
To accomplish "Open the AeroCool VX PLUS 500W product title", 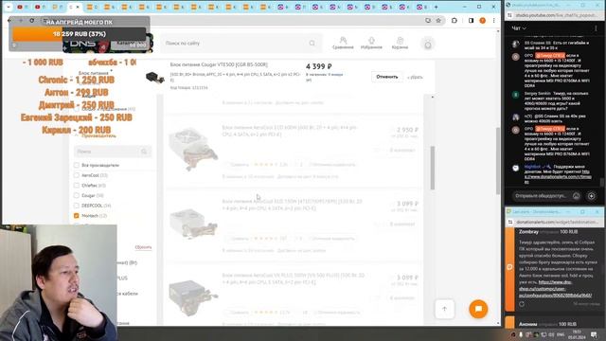I will click(293, 278).
